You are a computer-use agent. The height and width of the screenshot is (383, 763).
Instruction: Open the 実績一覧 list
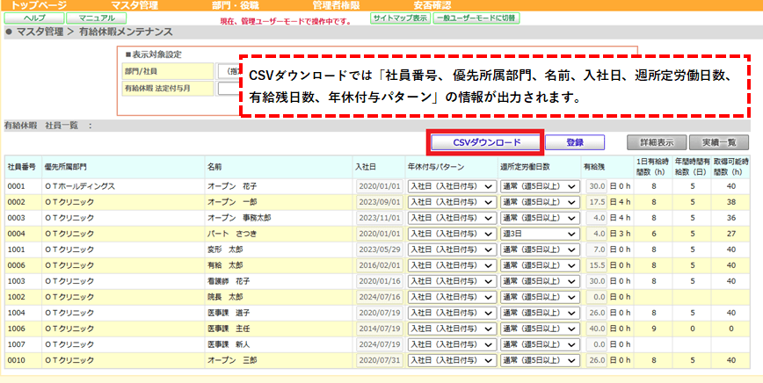click(719, 142)
